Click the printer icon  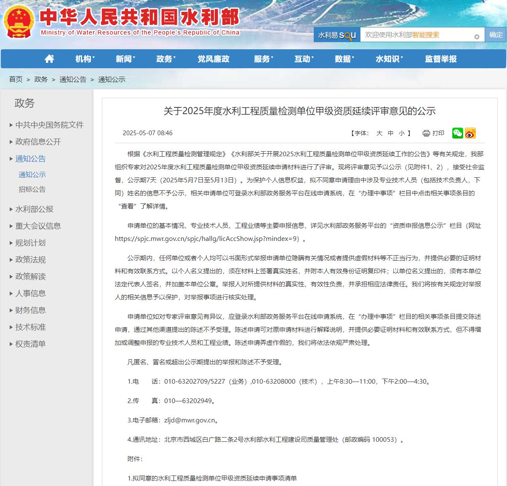[426, 133]
